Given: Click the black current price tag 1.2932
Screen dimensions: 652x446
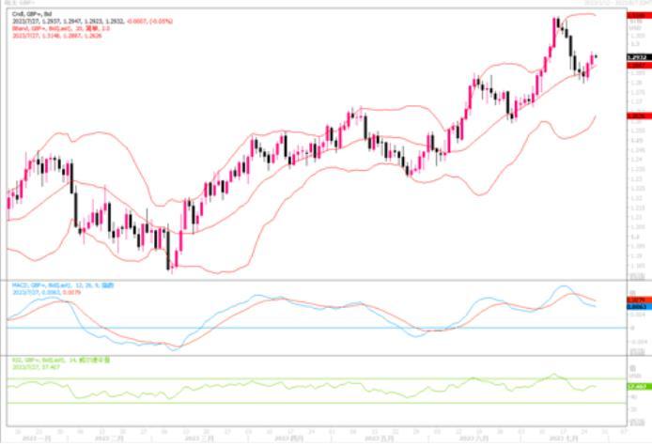Looking at the screenshot, I should (x=634, y=58).
